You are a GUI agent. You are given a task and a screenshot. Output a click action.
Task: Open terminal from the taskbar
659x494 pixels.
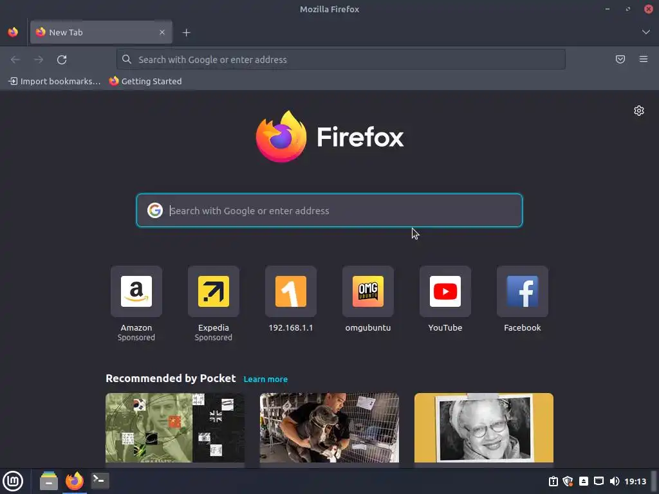click(100, 480)
